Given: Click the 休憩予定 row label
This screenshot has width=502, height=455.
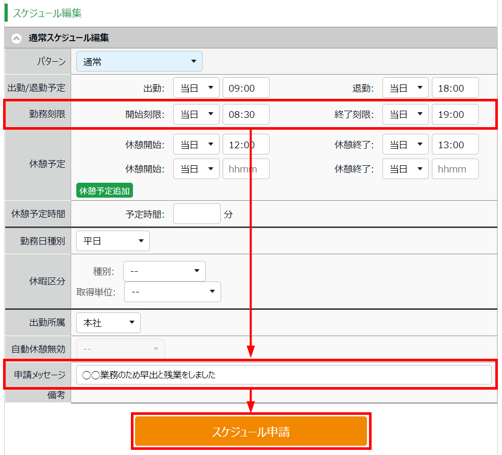Looking at the screenshot, I should [x=47, y=164].
